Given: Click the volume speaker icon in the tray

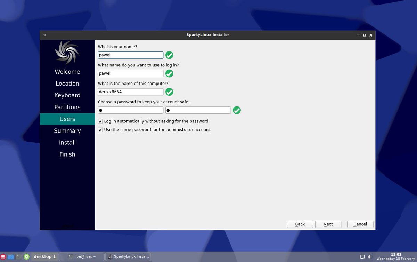Looking at the screenshot, I should (x=369, y=257).
